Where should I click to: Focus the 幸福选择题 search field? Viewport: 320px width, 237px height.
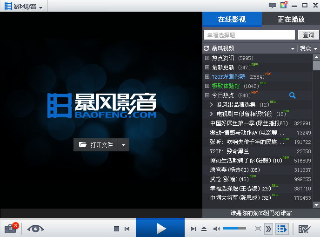(249, 35)
